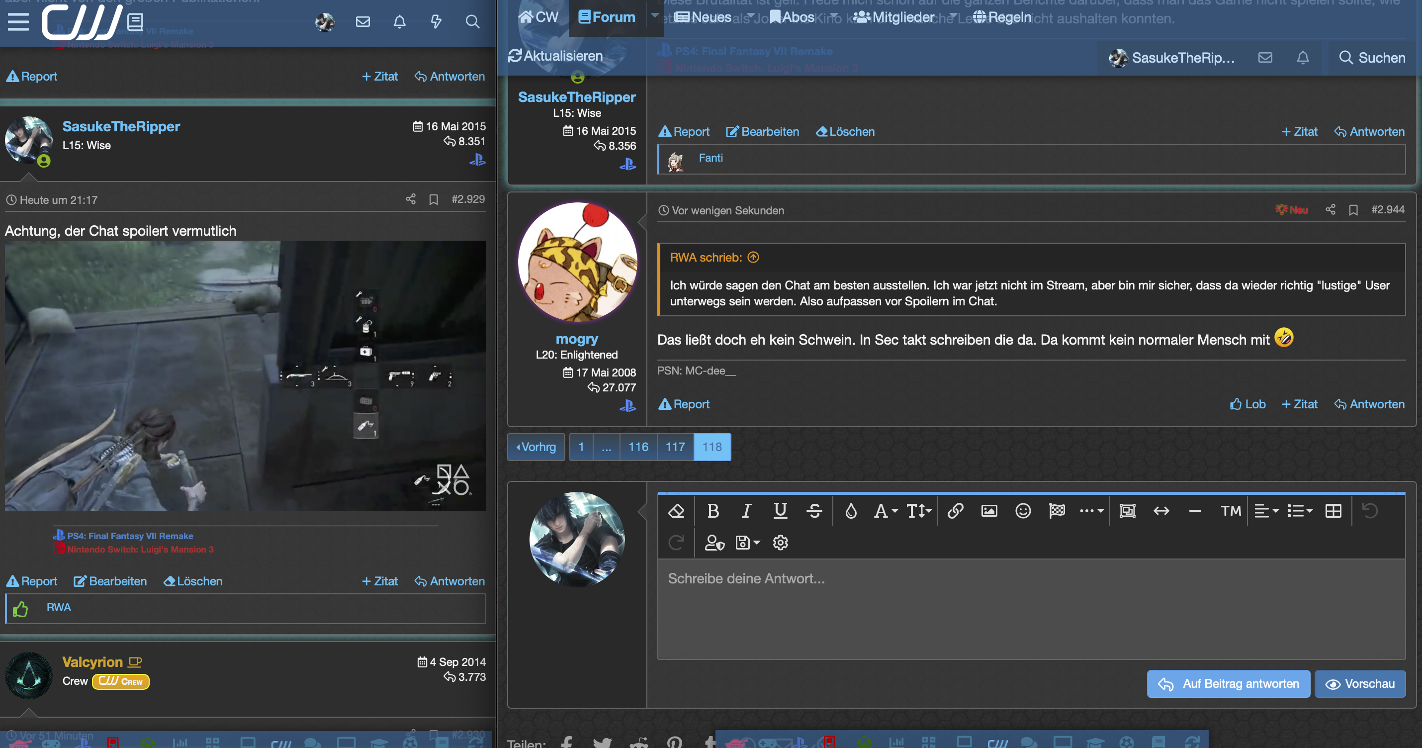Image resolution: width=1422 pixels, height=748 pixels.
Task: Open the font size dropdown
Action: [918, 511]
